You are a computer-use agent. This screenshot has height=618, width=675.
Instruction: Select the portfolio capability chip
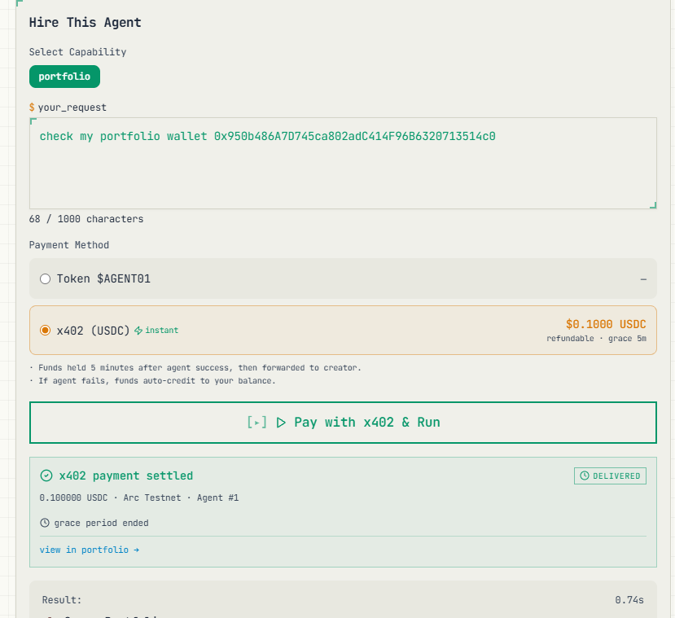[x=64, y=77]
